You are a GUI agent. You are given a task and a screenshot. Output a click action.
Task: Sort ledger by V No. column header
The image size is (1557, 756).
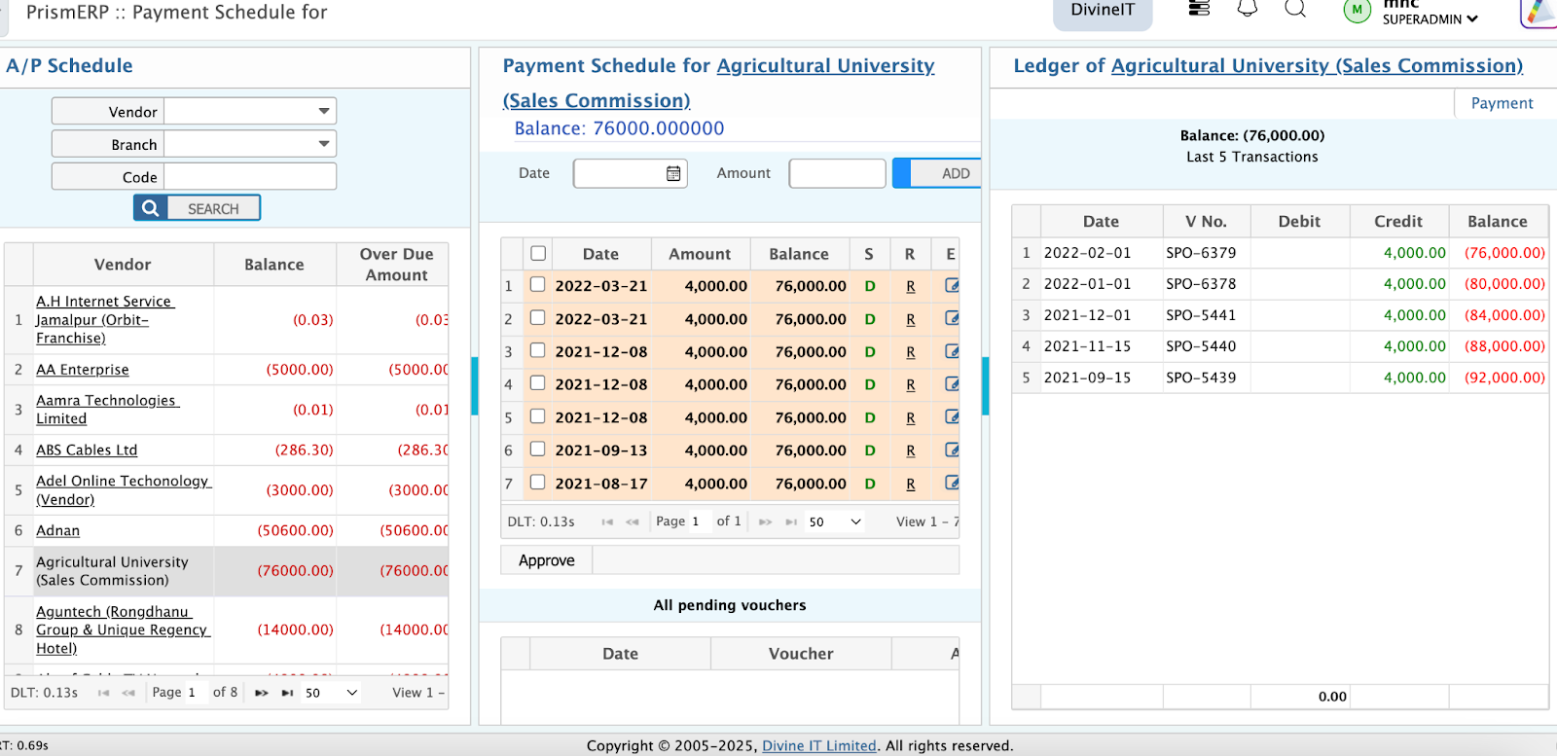(x=1207, y=221)
